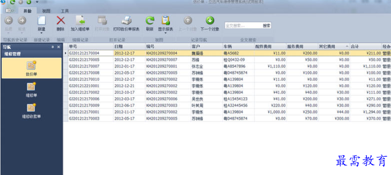Select row GJ201212170002

pos(227,92)
